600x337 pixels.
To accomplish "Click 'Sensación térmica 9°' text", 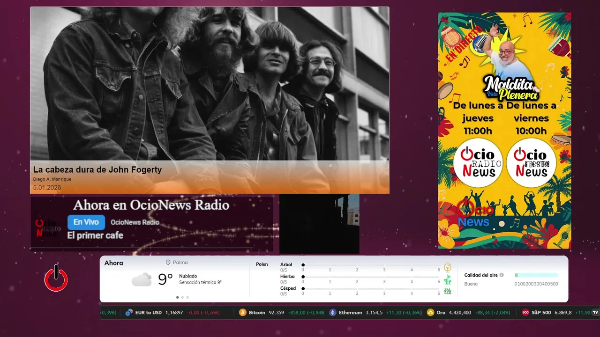I will pos(200,283).
